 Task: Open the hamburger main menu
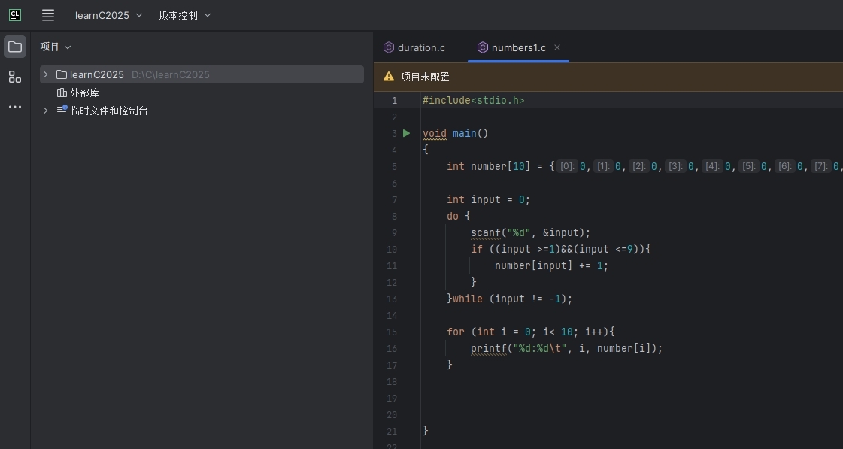[x=48, y=15]
